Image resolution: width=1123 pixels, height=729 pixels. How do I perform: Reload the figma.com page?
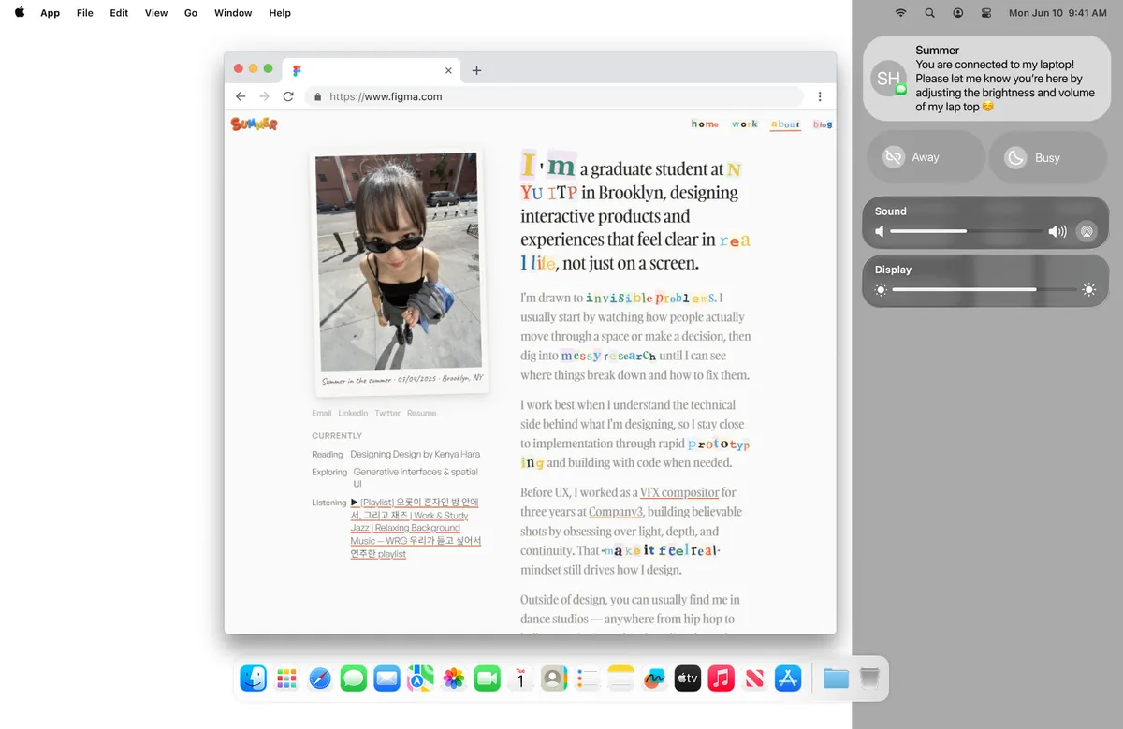tap(288, 96)
